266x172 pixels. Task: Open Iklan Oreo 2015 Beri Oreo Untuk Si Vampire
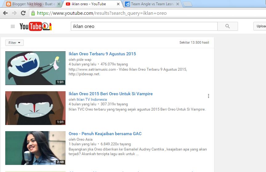point(111,94)
